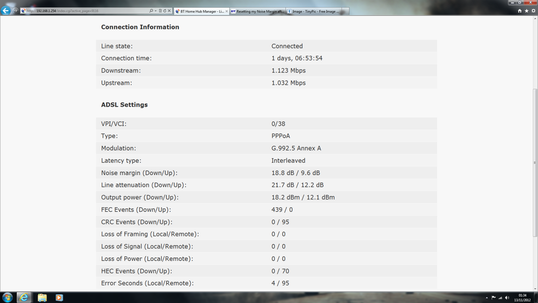The image size is (538, 303).
Task: Stop loading with the address bar X
Action: pyautogui.click(x=169, y=11)
